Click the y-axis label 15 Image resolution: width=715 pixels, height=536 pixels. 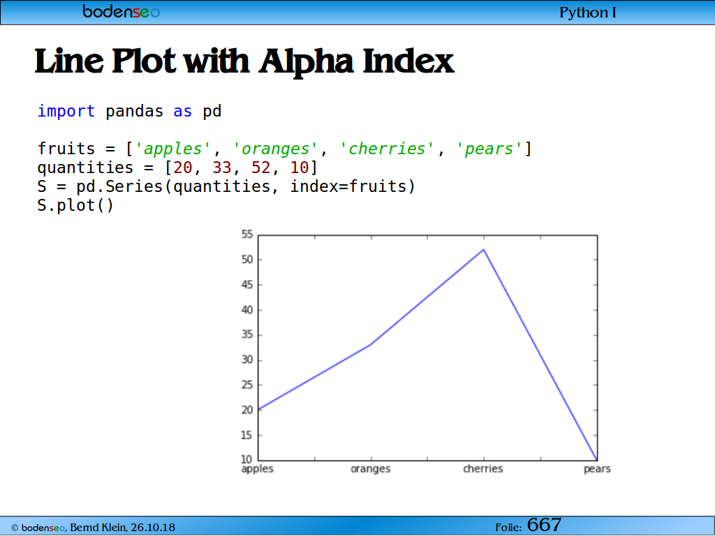tap(246, 435)
